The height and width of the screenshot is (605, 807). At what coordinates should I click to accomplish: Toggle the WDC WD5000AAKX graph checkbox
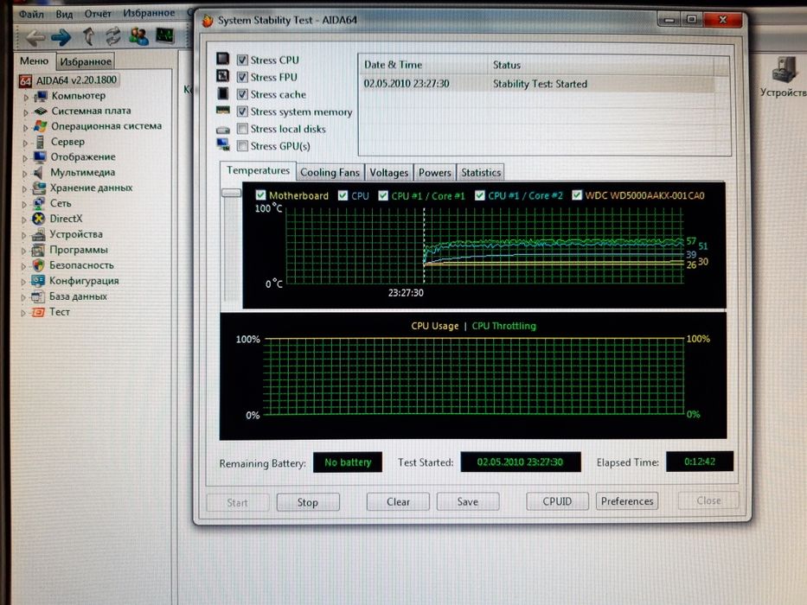click(x=577, y=195)
